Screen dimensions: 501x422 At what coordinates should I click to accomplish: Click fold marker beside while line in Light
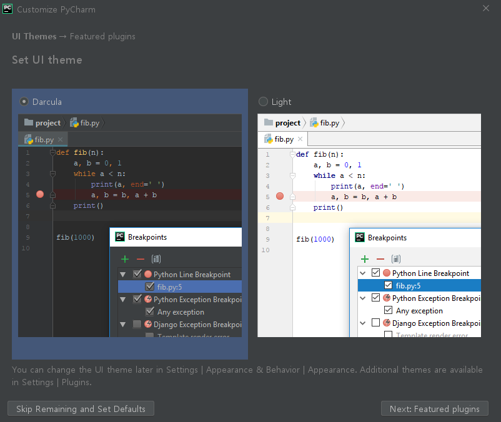pyautogui.click(x=292, y=175)
